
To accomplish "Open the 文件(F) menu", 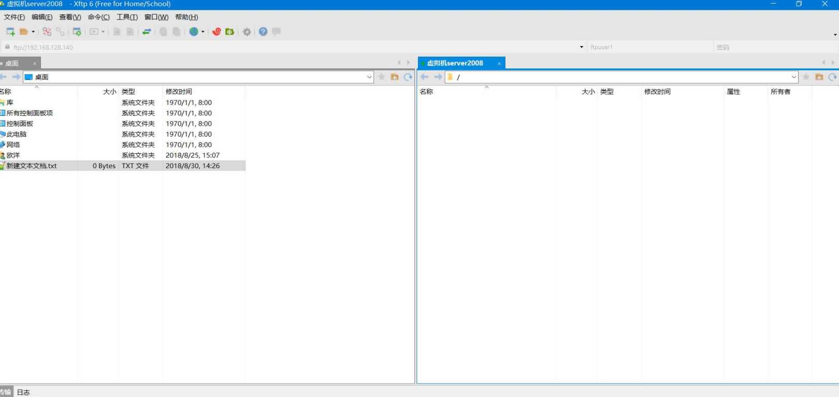I will click(15, 17).
